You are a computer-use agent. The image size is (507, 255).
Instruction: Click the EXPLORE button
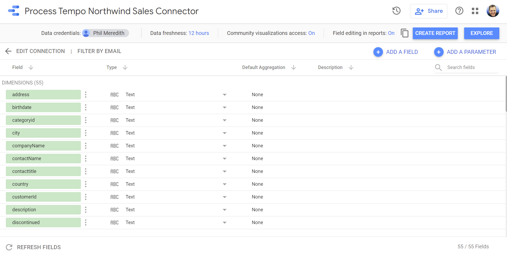pyautogui.click(x=481, y=33)
